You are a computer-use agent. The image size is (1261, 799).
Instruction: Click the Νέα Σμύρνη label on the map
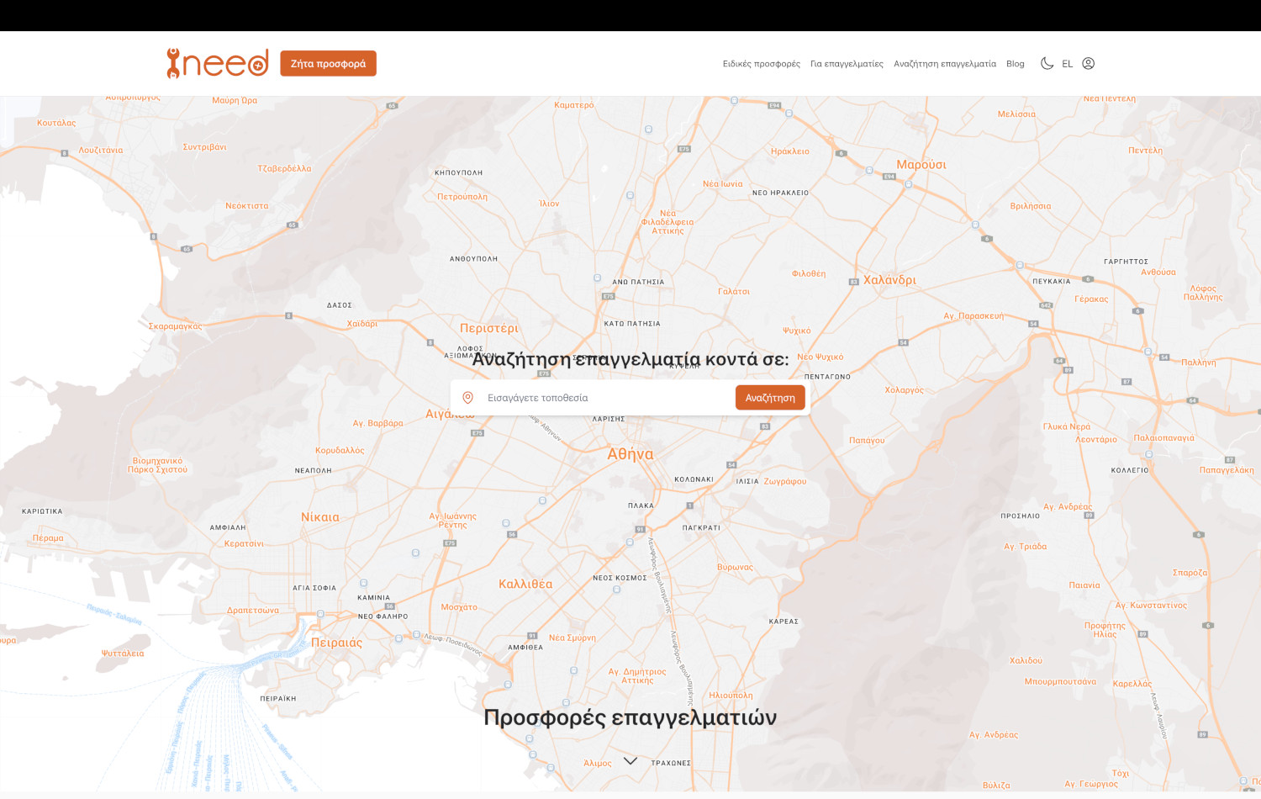coord(572,638)
